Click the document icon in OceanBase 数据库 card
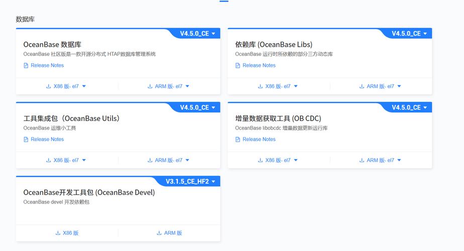 click(26, 65)
